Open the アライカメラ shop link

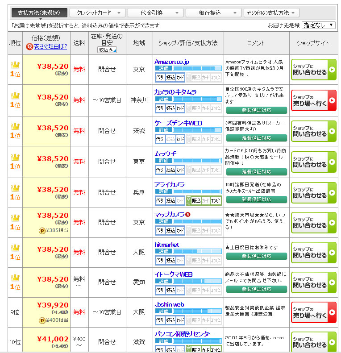click(x=170, y=184)
